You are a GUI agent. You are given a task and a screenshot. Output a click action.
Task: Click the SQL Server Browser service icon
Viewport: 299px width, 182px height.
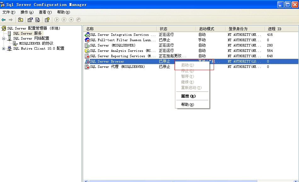[x=87, y=61]
